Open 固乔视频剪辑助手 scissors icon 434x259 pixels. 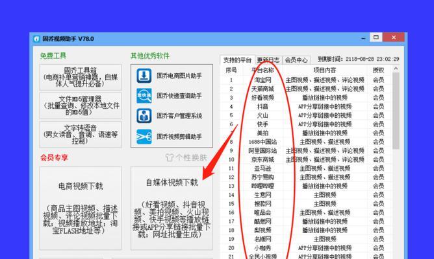(144, 137)
